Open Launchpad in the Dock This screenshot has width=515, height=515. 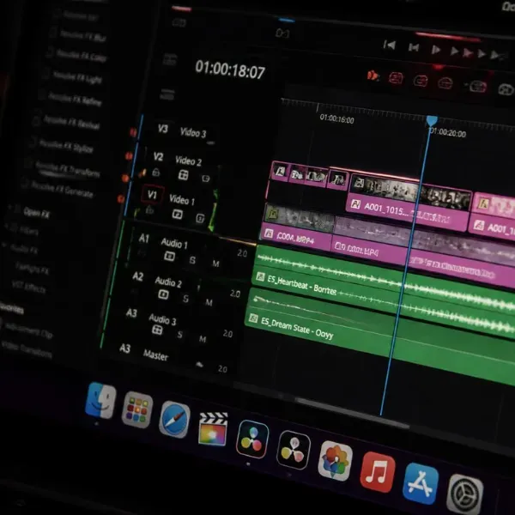(137, 409)
